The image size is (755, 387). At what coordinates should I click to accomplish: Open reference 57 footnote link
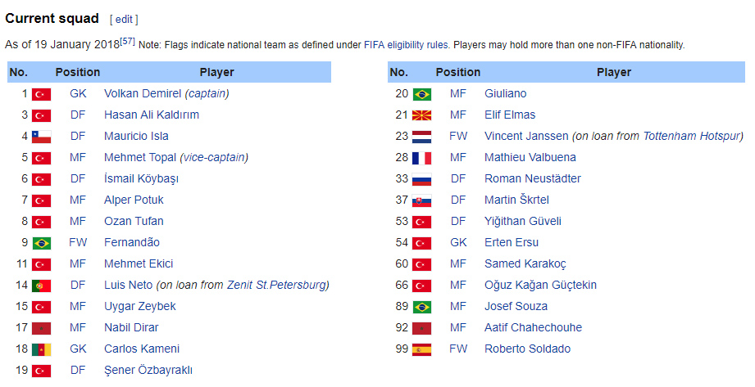coord(128,40)
